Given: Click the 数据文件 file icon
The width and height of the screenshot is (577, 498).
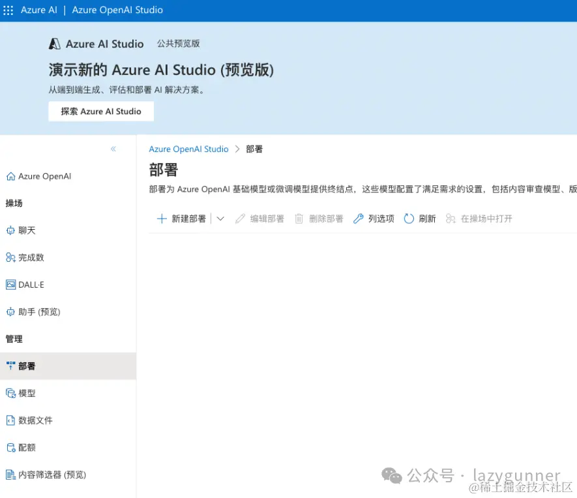Looking at the screenshot, I should (x=10, y=420).
